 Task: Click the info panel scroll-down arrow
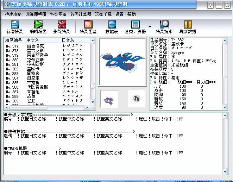[x=225, y=107]
